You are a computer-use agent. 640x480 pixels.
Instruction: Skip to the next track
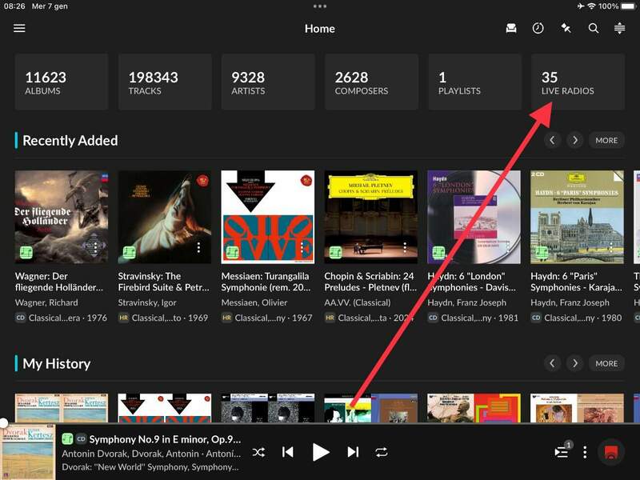(353, 452)
